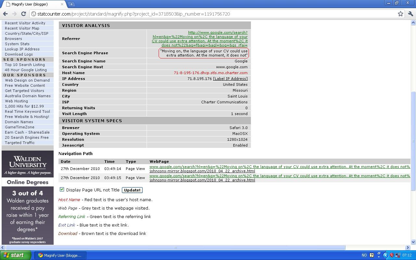This screenshot has height=260, width=416.
Task: Open Country/State/City/ISP sidebar item
Action: coord(26,33)
